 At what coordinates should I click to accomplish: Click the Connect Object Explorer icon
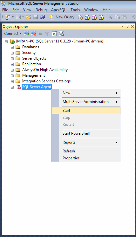pyautogui.click(x=26, y=34)
